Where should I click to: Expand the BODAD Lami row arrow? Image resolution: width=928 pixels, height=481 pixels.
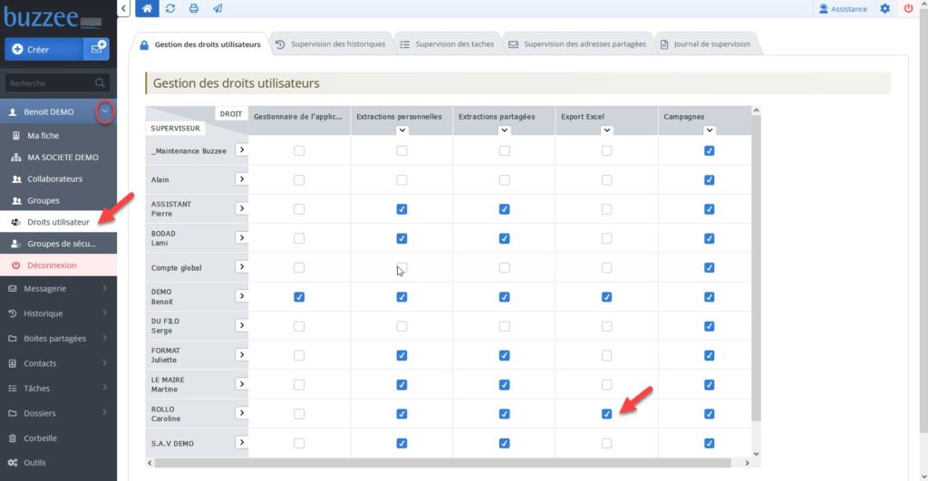point(241,237)
